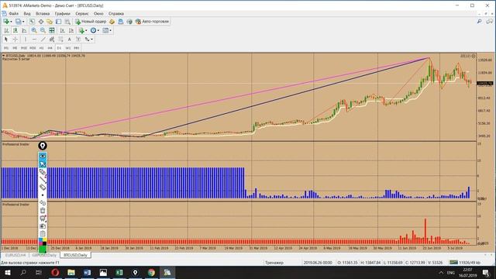The image size is (496, 279).
Task: Expand BTCUSD,Daily chart header triangle
Action: [x=3, y=56]
